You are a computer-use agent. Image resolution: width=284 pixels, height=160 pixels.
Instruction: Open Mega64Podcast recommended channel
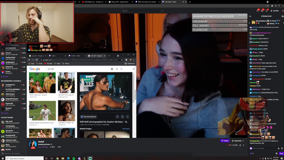click(13, 100)
